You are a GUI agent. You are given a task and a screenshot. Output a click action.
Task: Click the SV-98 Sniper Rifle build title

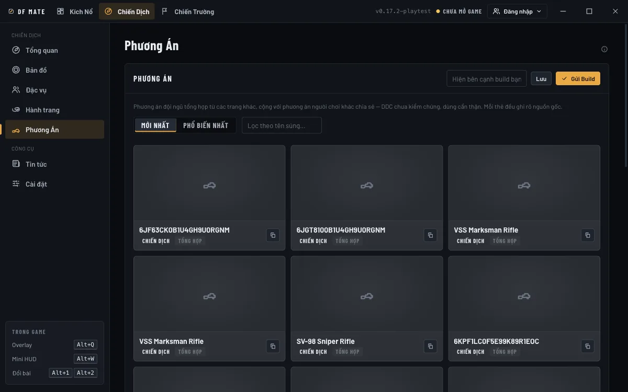tap(326, 341)
